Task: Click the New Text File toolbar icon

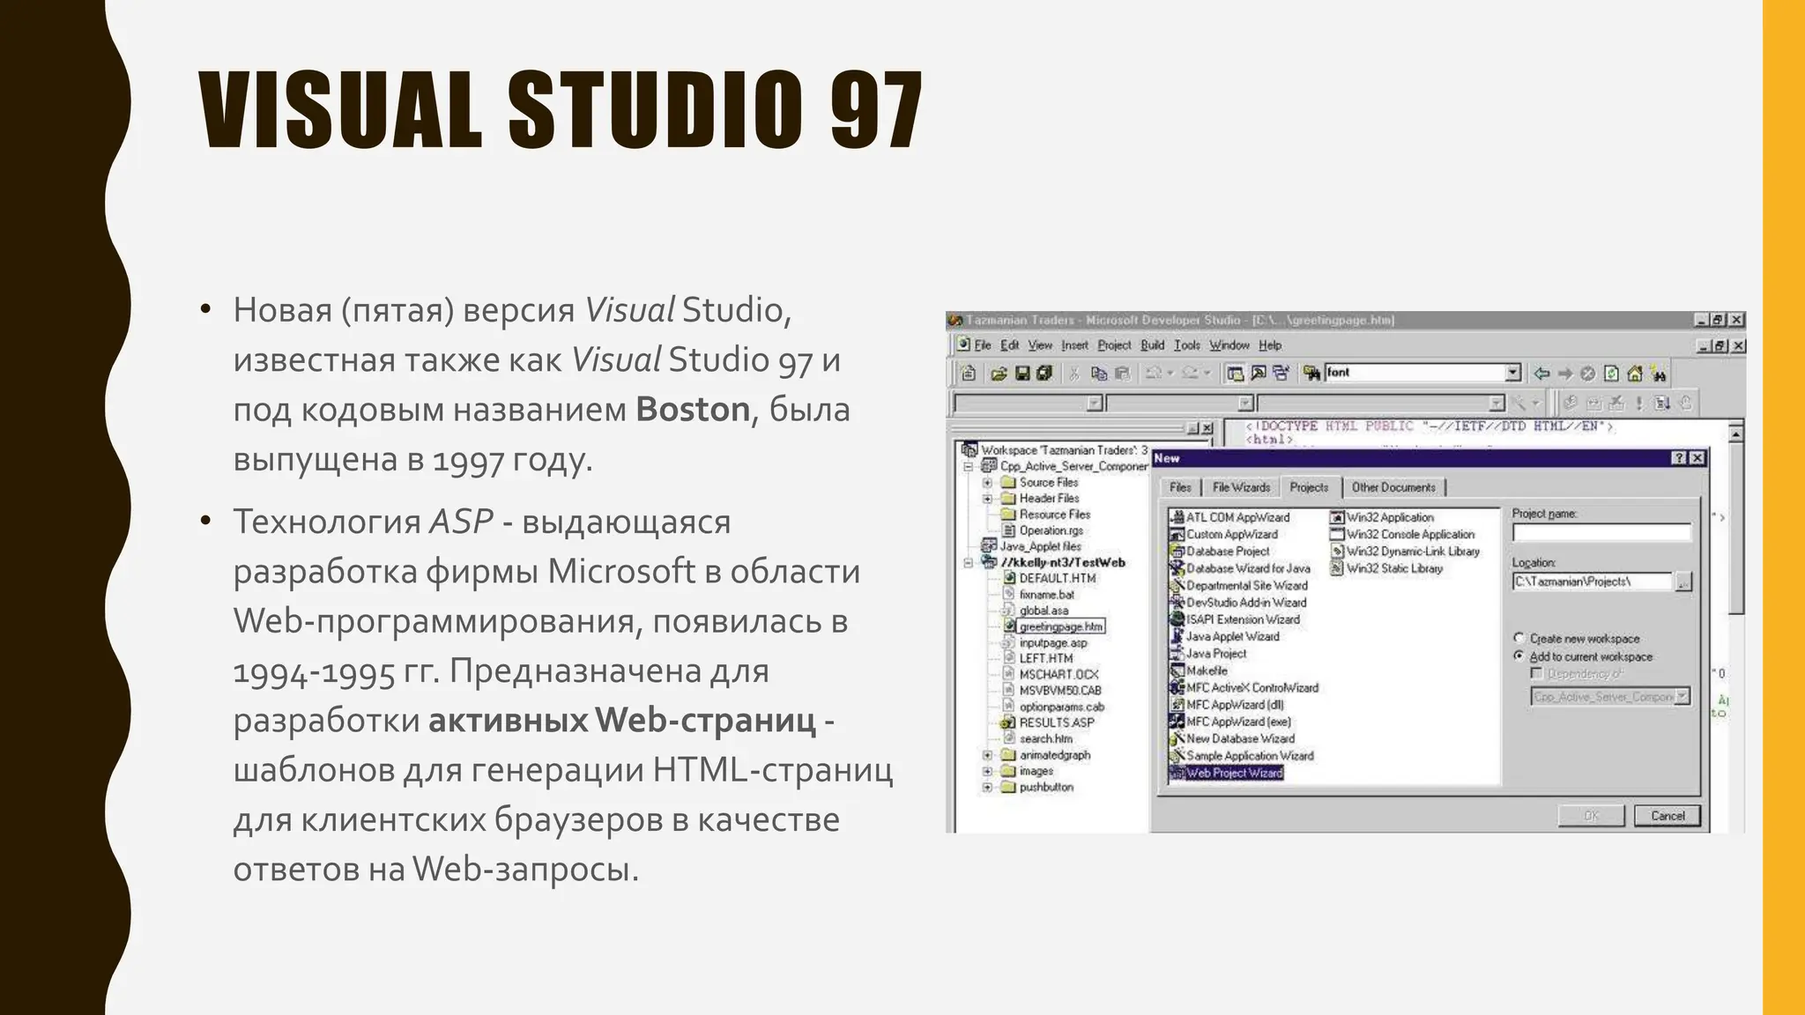Action: tap(969, 374)
